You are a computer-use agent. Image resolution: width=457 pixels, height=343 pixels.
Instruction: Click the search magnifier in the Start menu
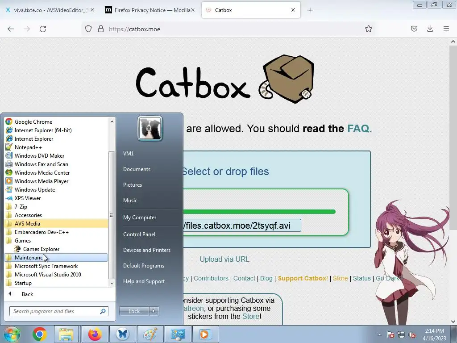pos(103,311)
